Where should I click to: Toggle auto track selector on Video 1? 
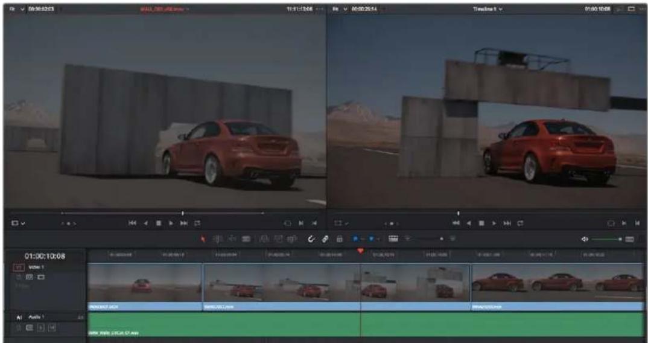coord(30,277)
